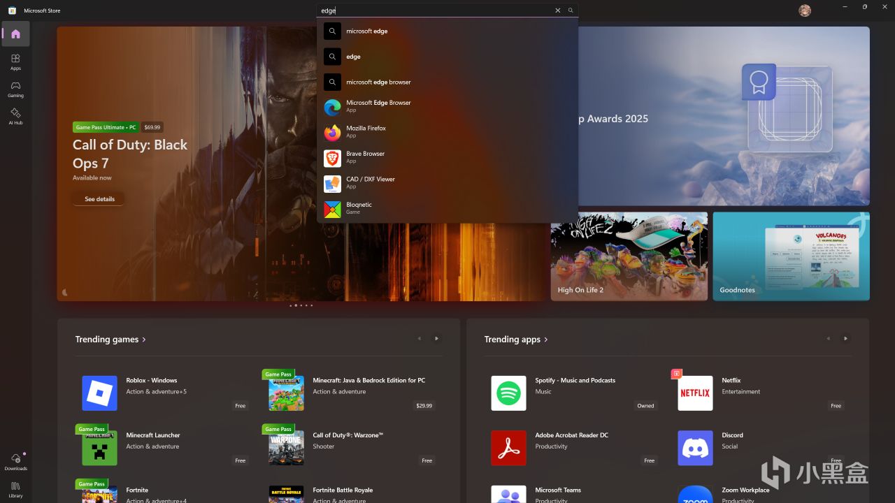Open AI Hub from the sidebar
Image resolution: width=895 pixels, height=503 pixels.
pos(15,117)
